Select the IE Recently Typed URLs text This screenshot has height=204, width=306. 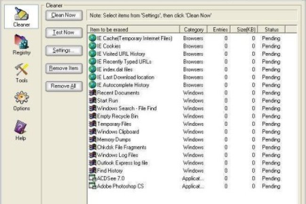coord(124,62)
